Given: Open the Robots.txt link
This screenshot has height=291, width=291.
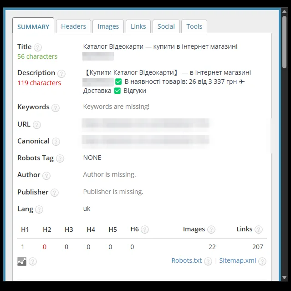Looking at the screenshot, I should [187, 260].
